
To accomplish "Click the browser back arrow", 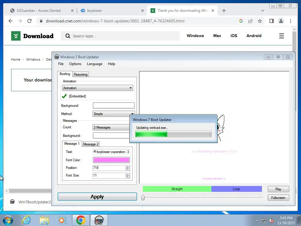I will pos(11,21).
